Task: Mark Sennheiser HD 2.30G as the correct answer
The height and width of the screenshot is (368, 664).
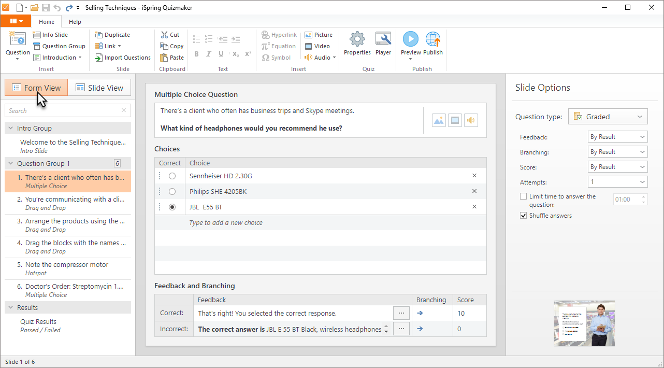Action: point(172,175)
